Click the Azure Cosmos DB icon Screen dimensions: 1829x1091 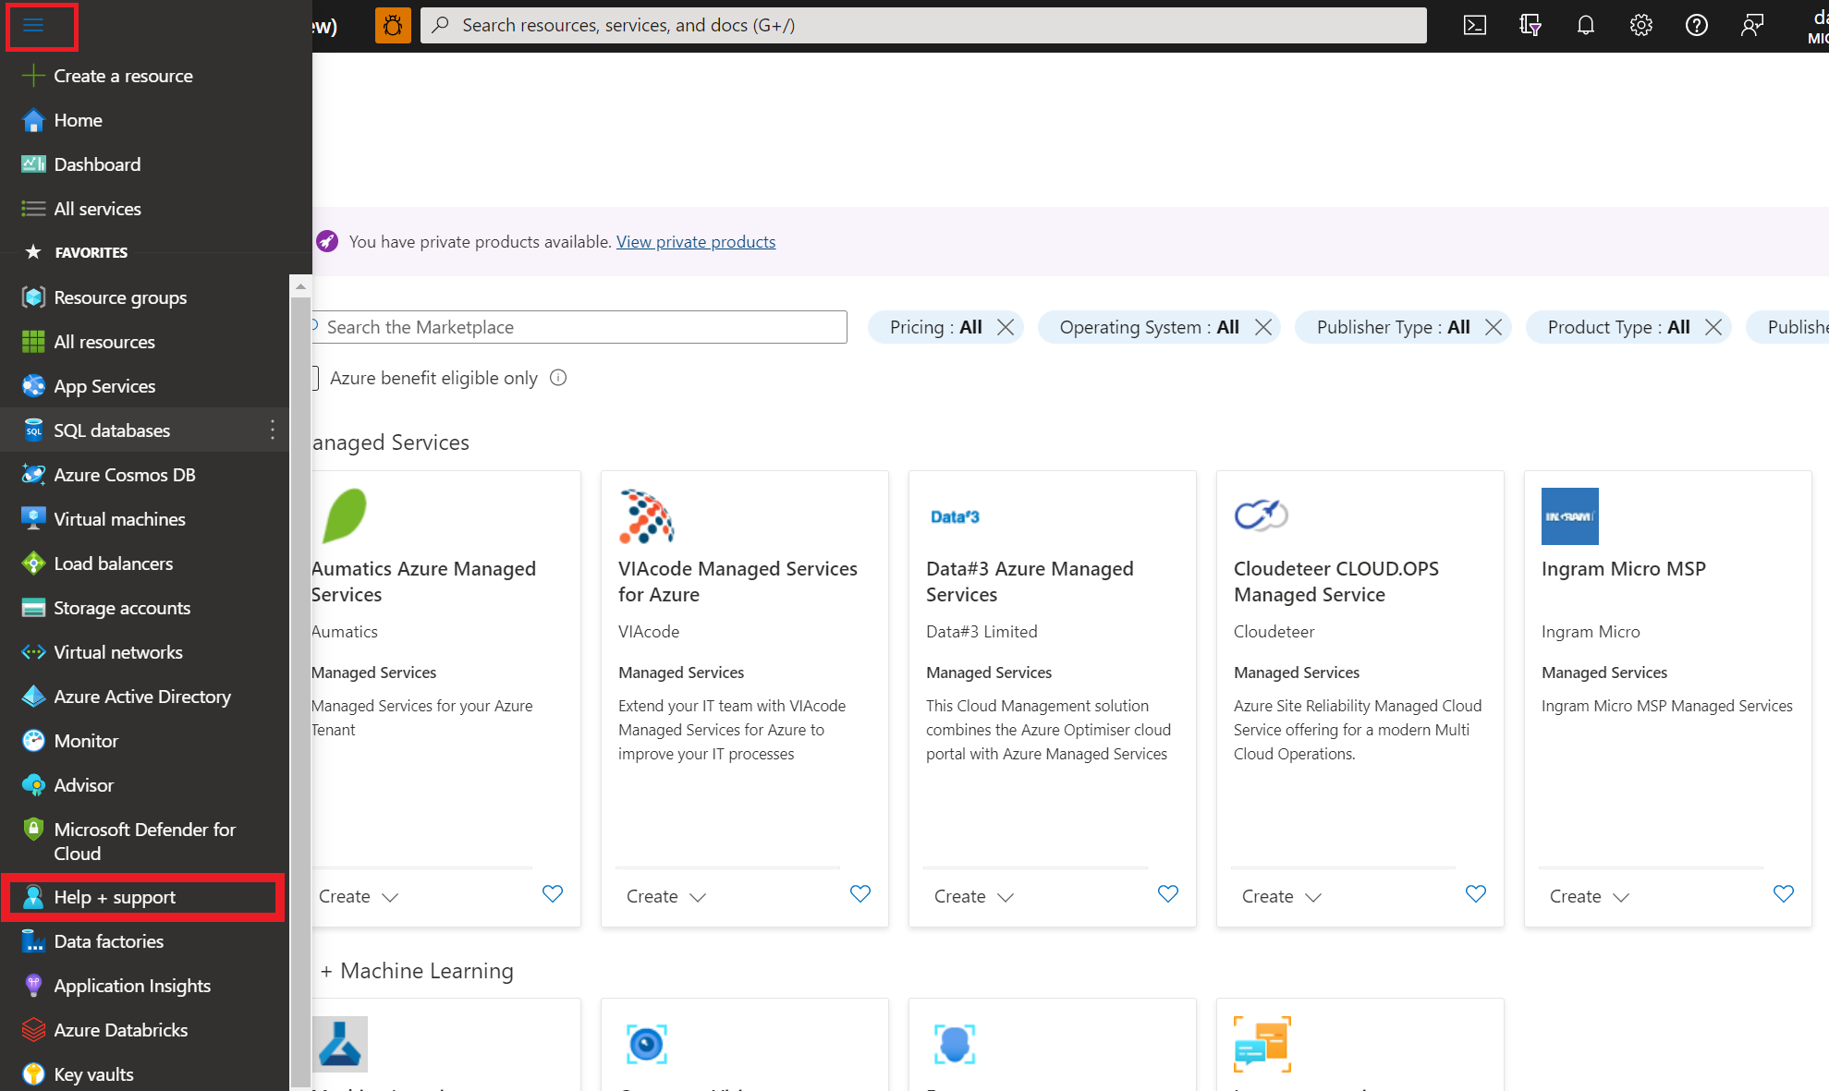[x=32, y=474]
